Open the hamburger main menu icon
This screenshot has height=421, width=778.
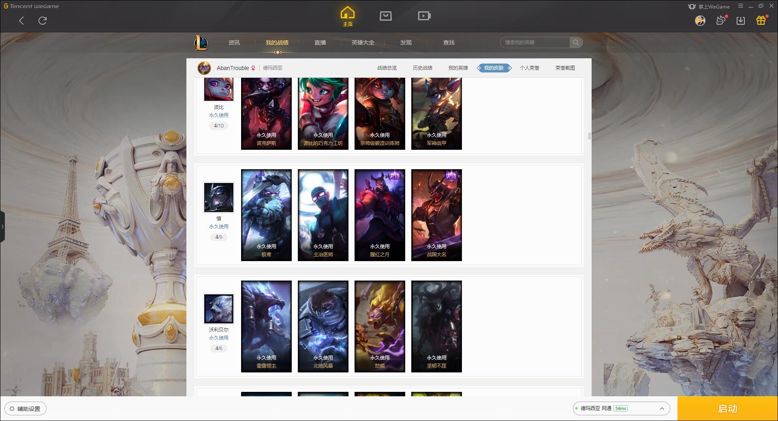[x=741, y=6]
